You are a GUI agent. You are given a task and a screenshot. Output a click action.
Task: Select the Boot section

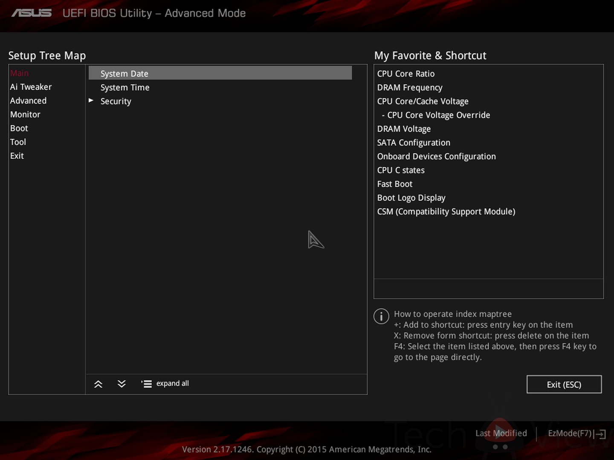click(19, 128)
